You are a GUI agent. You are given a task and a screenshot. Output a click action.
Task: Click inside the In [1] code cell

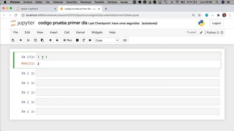point(128,57)
